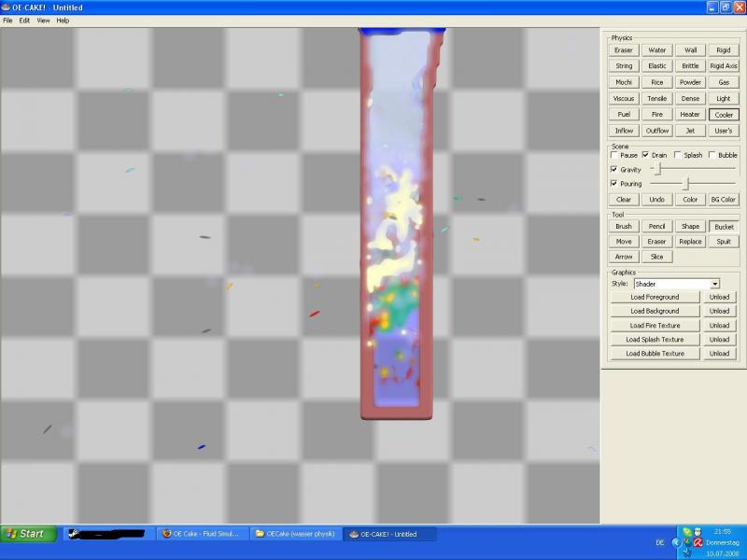The image size is (747, 560).
Task: Select the Rigid Axis material
Action: click(723, 66)
